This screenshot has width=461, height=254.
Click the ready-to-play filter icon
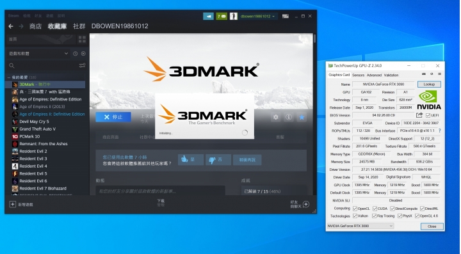83,54
